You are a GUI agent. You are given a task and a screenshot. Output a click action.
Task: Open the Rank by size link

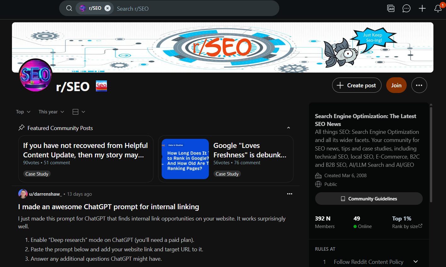(x=407, y=226)
